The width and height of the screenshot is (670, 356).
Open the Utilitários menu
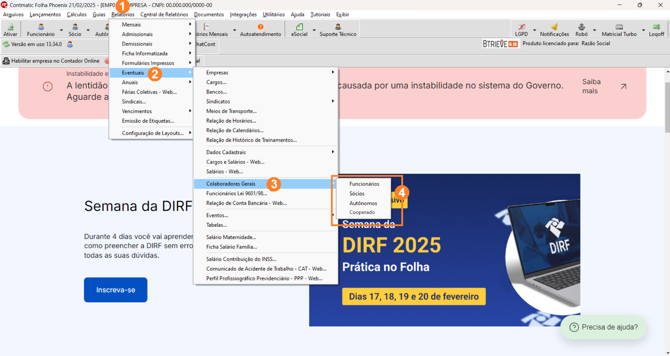tap(274, 14)
